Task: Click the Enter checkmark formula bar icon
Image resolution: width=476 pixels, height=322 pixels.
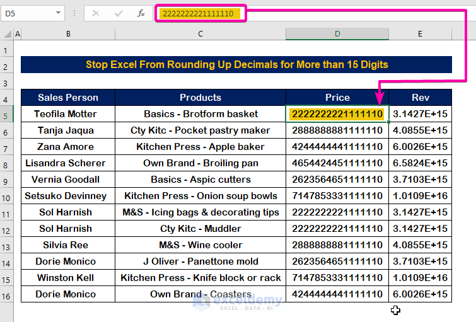Action: click(x=119, y=13)
